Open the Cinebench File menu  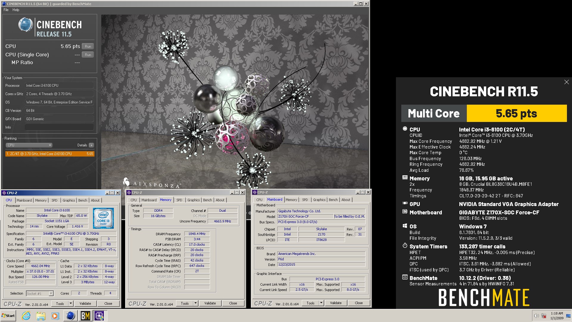[x=6, y=10]
